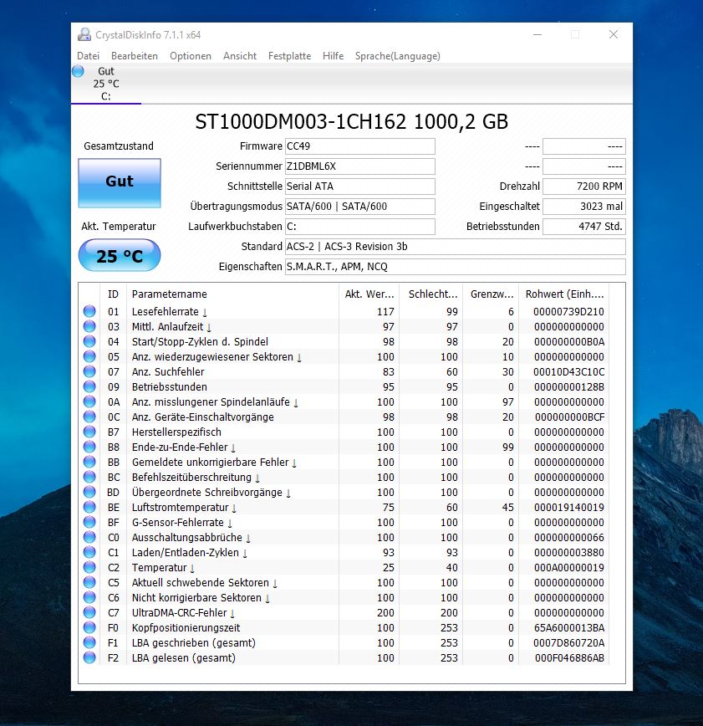Click status icon of Nicht korrigierbare Sektoren row
This screenshot has width=703, height=726.
[x=89, y=597]
